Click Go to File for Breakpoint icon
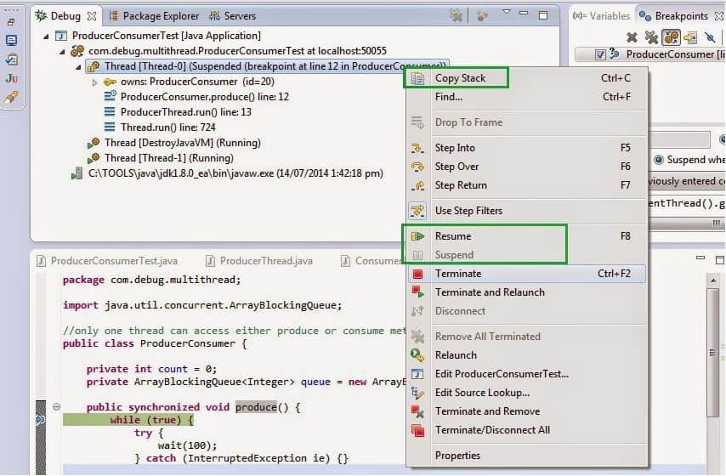The image size is (726, 476). (x=690, y=37)
